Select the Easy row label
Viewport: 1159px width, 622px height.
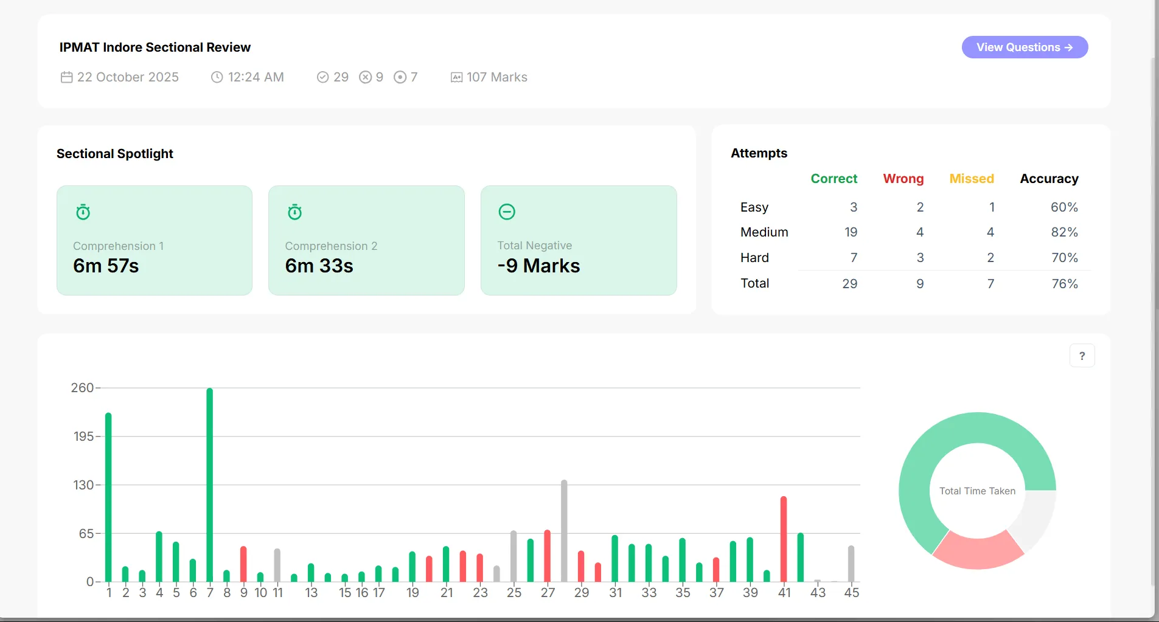point(754,207)
